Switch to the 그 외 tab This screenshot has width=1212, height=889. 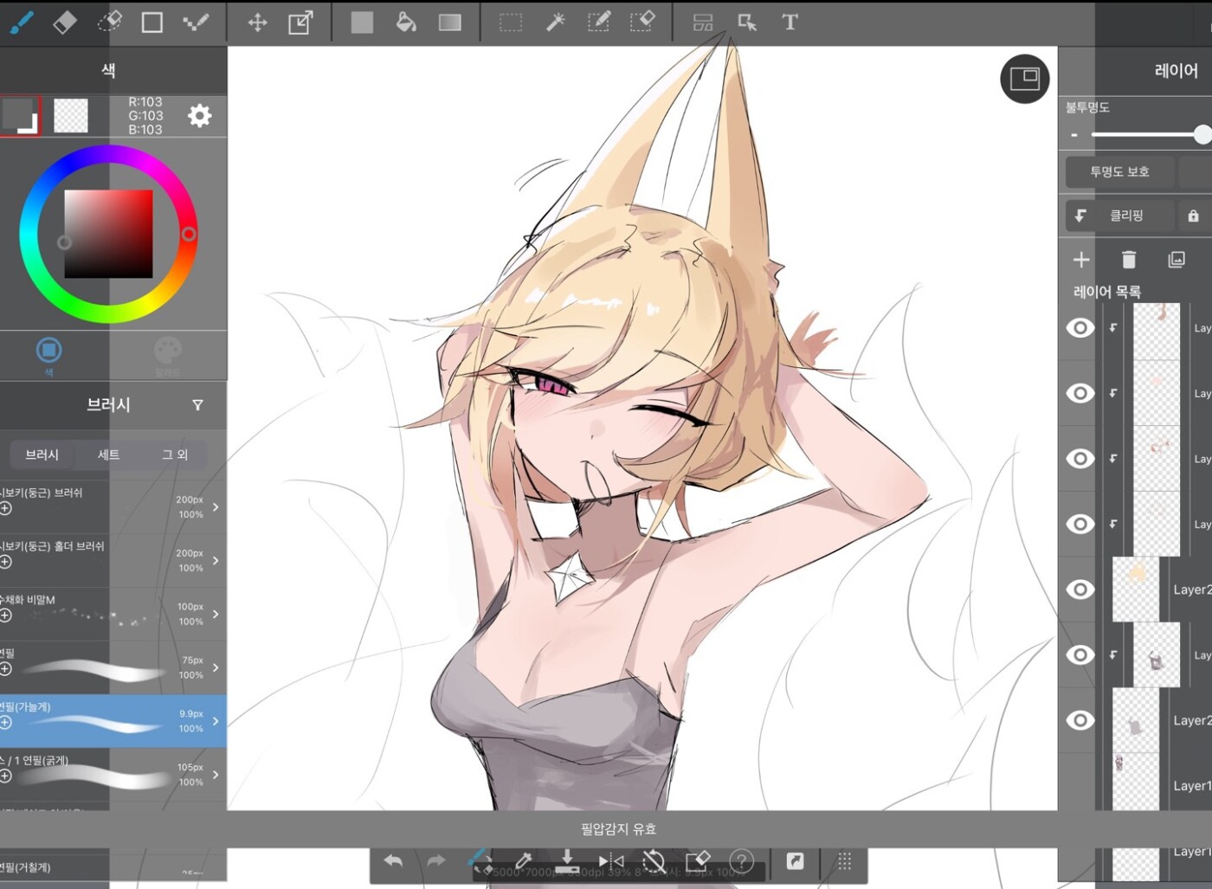coord(175,454)
